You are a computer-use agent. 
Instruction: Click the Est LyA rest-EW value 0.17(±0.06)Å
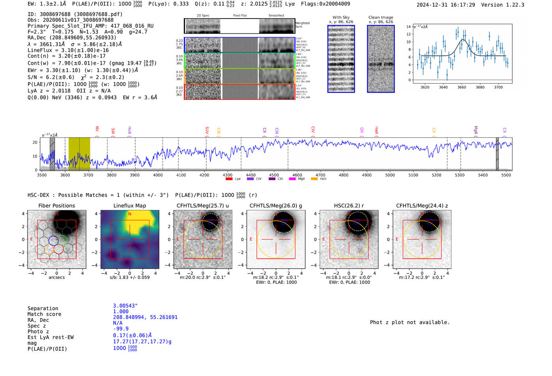(132, 335)
